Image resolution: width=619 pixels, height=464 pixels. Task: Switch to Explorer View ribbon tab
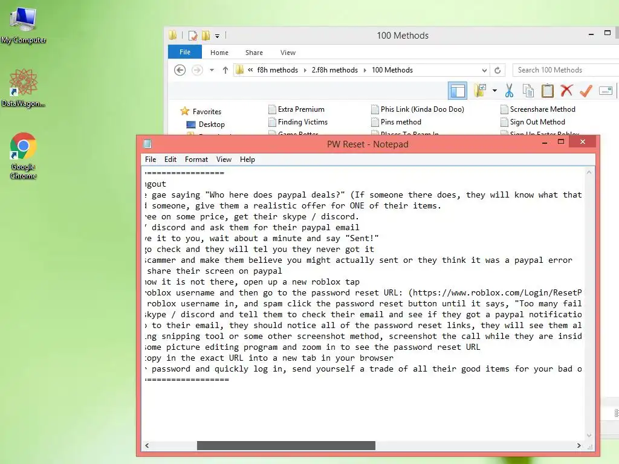click(x=288, y=53)
